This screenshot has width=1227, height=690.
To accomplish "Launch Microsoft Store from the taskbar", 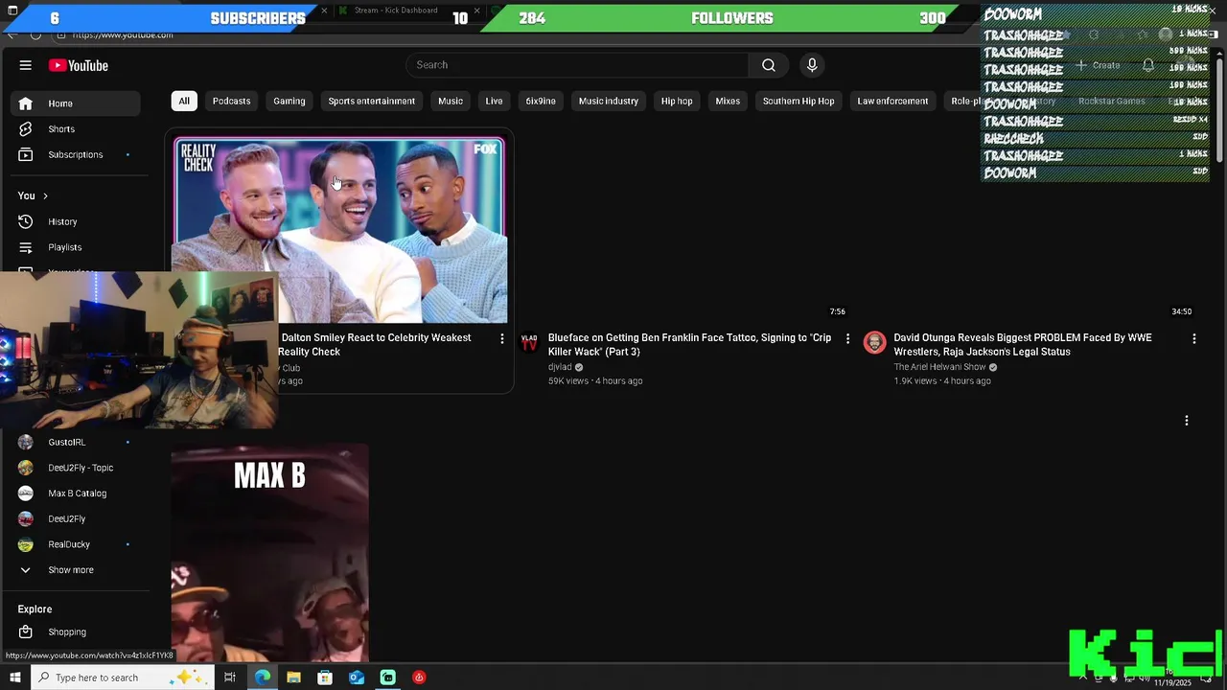I will (325, 678).
